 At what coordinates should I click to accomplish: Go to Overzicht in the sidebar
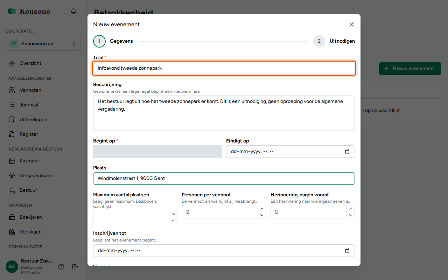(x=43, y=63)
